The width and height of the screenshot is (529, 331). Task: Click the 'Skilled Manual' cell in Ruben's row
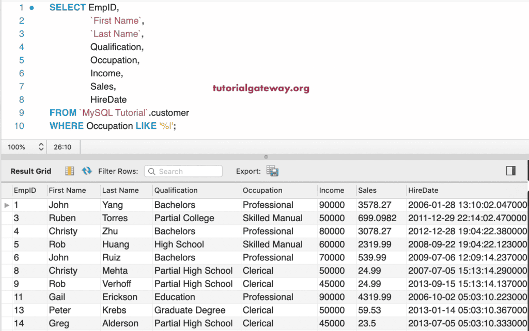pyautogui.click(x=273, y=218)
